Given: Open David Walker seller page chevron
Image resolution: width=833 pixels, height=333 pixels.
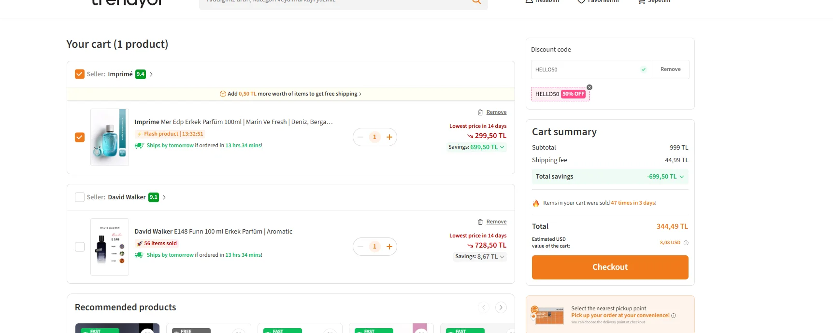Looking at the screenshot, I should pos(164,197).
